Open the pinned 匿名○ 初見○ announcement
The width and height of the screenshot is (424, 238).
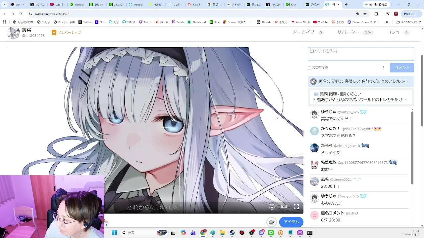360,81
